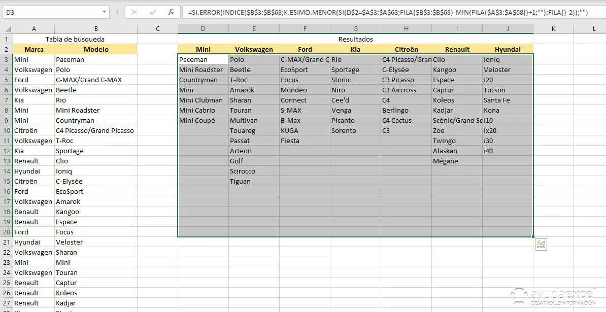Select the Volkswagen column header cell
The width and height of the screenshot is (606, 312).
(x=254, y=49)
